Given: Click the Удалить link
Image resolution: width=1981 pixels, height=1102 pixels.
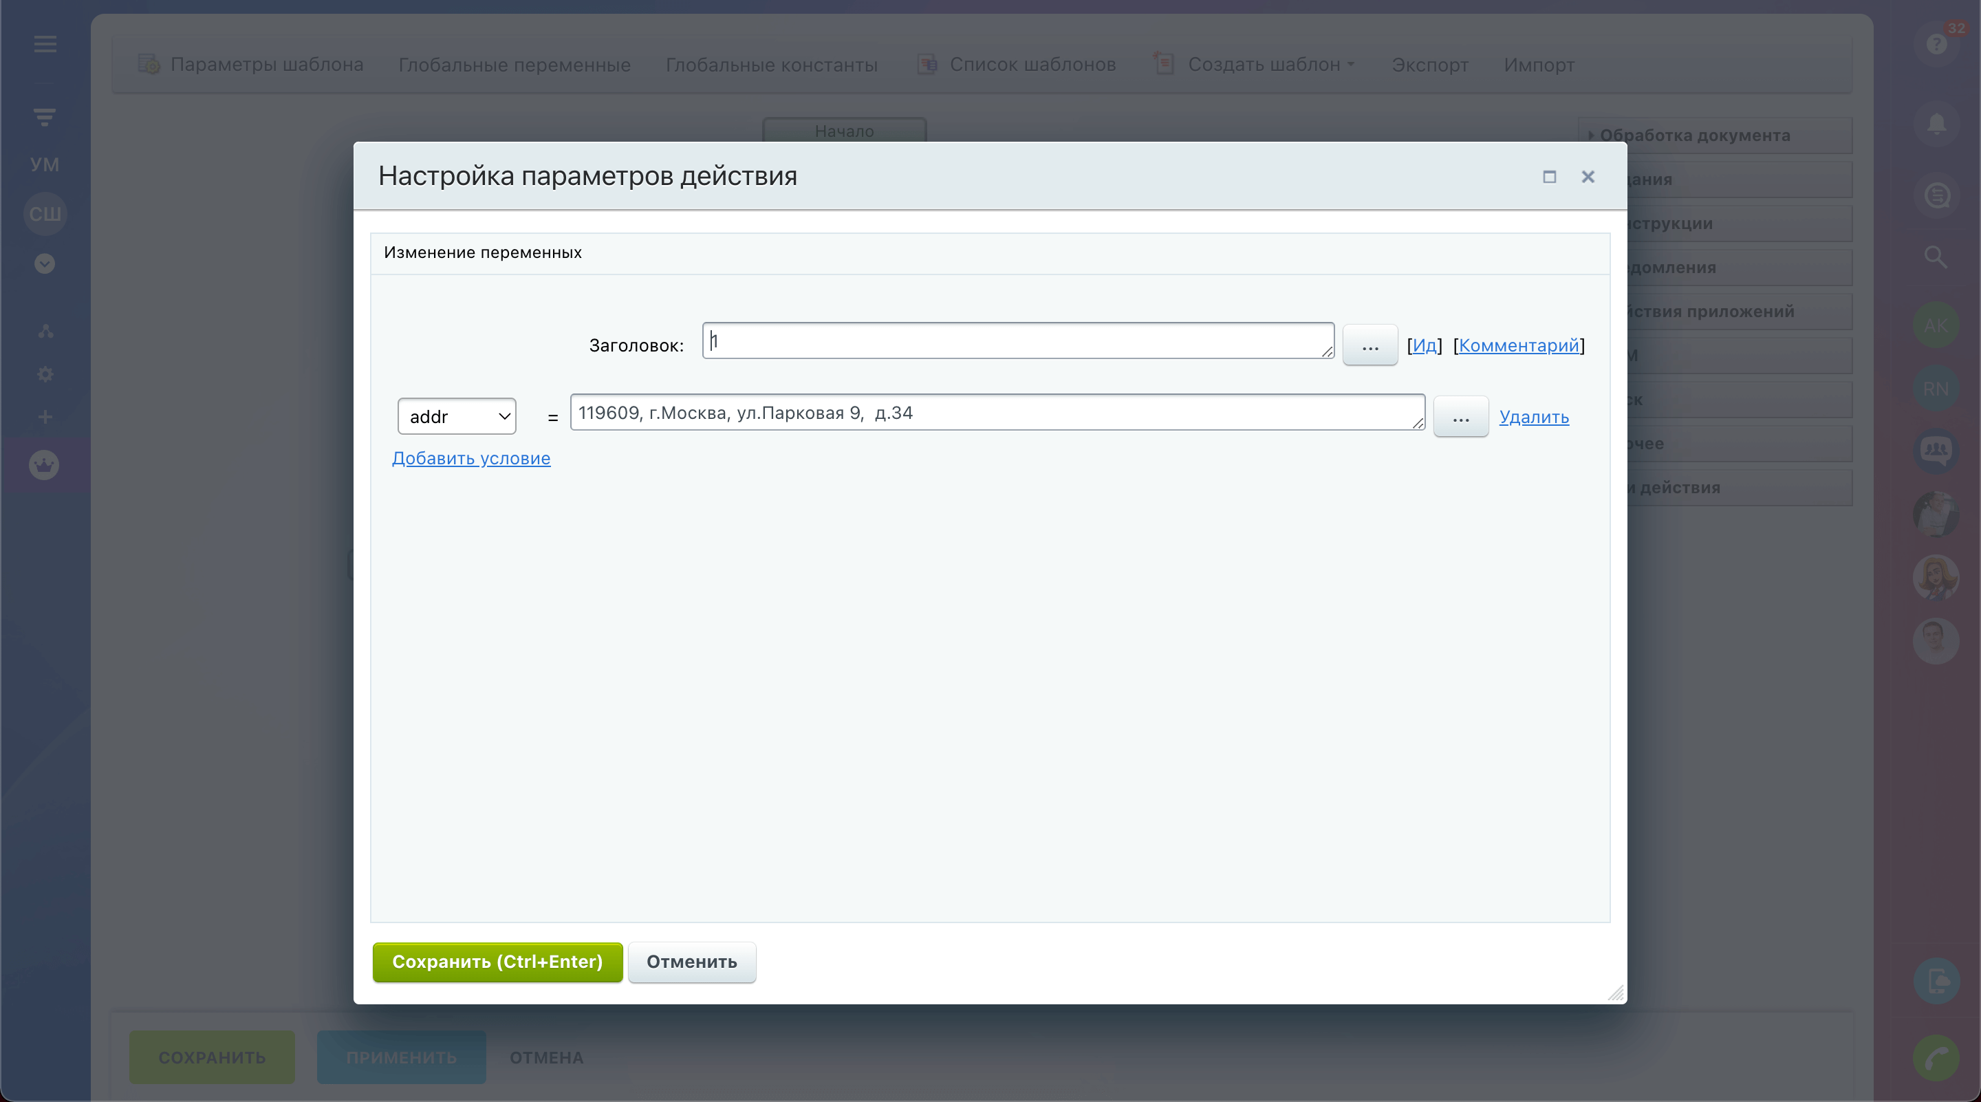Looking at the screenshot, I should (x=1533, y=417).
